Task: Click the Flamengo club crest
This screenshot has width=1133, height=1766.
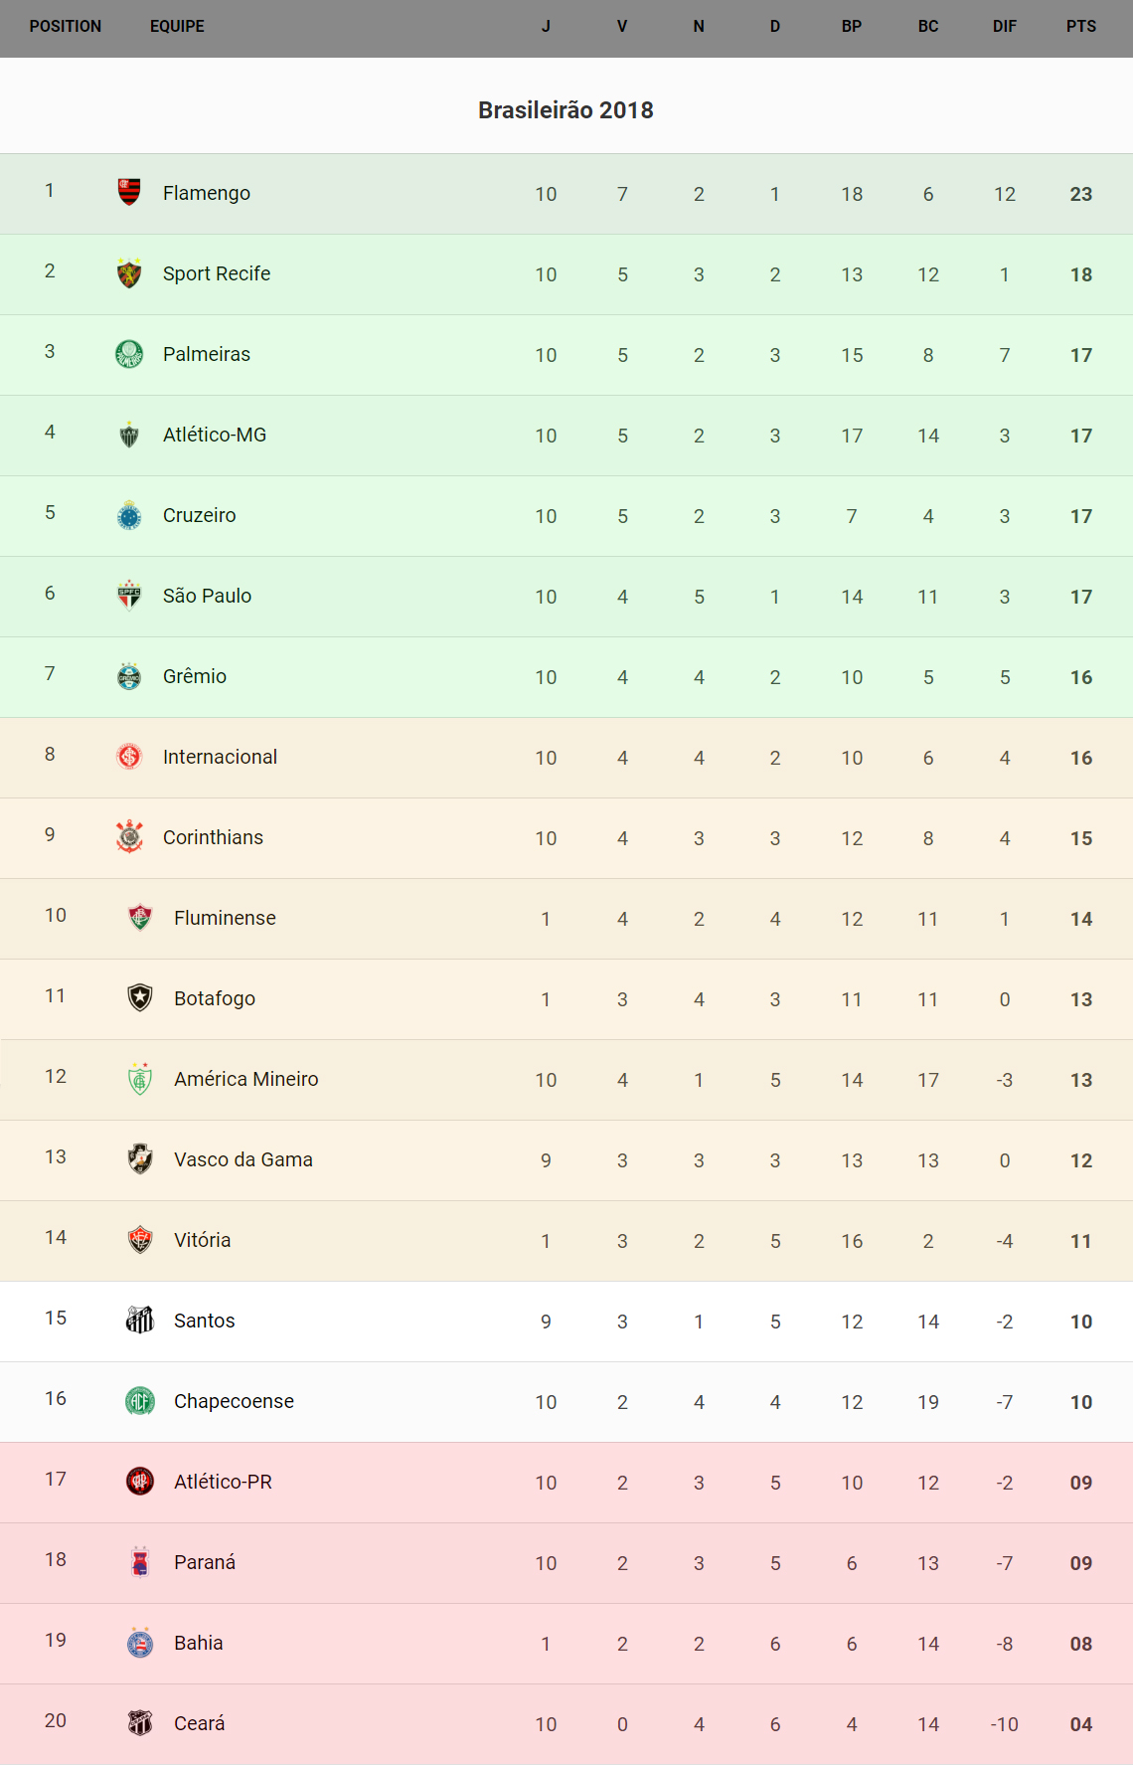Action: coord(129,191)
